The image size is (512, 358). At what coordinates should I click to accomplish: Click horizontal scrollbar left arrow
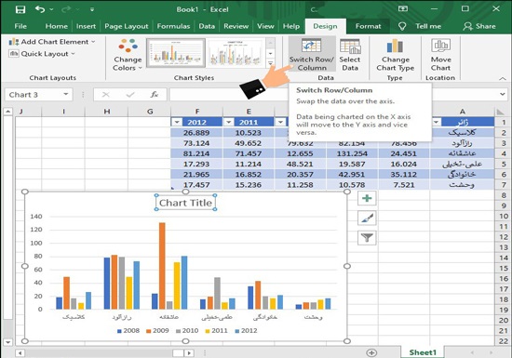(x=20, y=352)
